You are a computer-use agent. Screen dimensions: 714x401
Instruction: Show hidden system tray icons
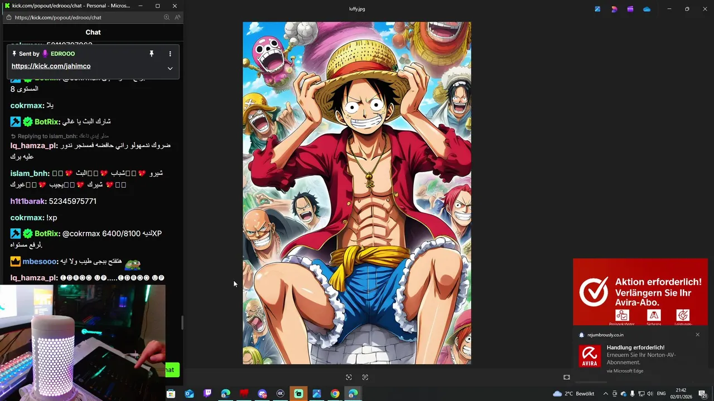606,394
